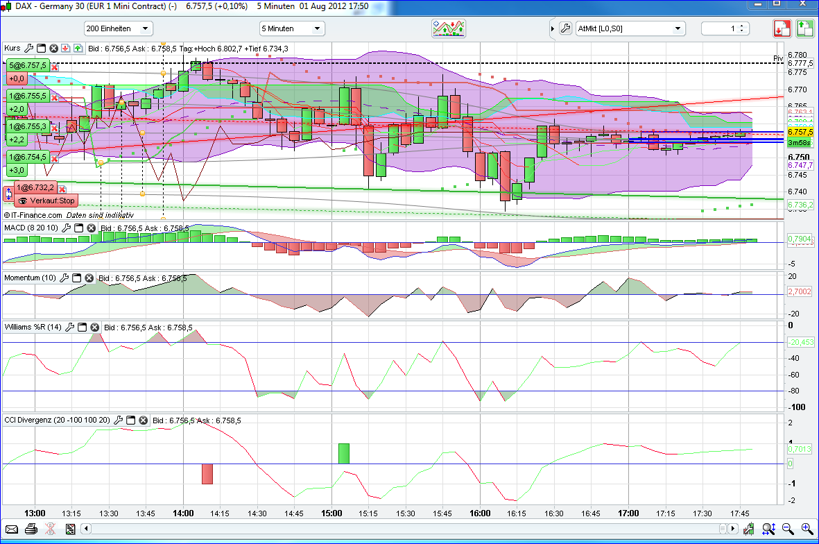
Task: Open the list icon in the bottom toolbar
Action: [70, 529]
